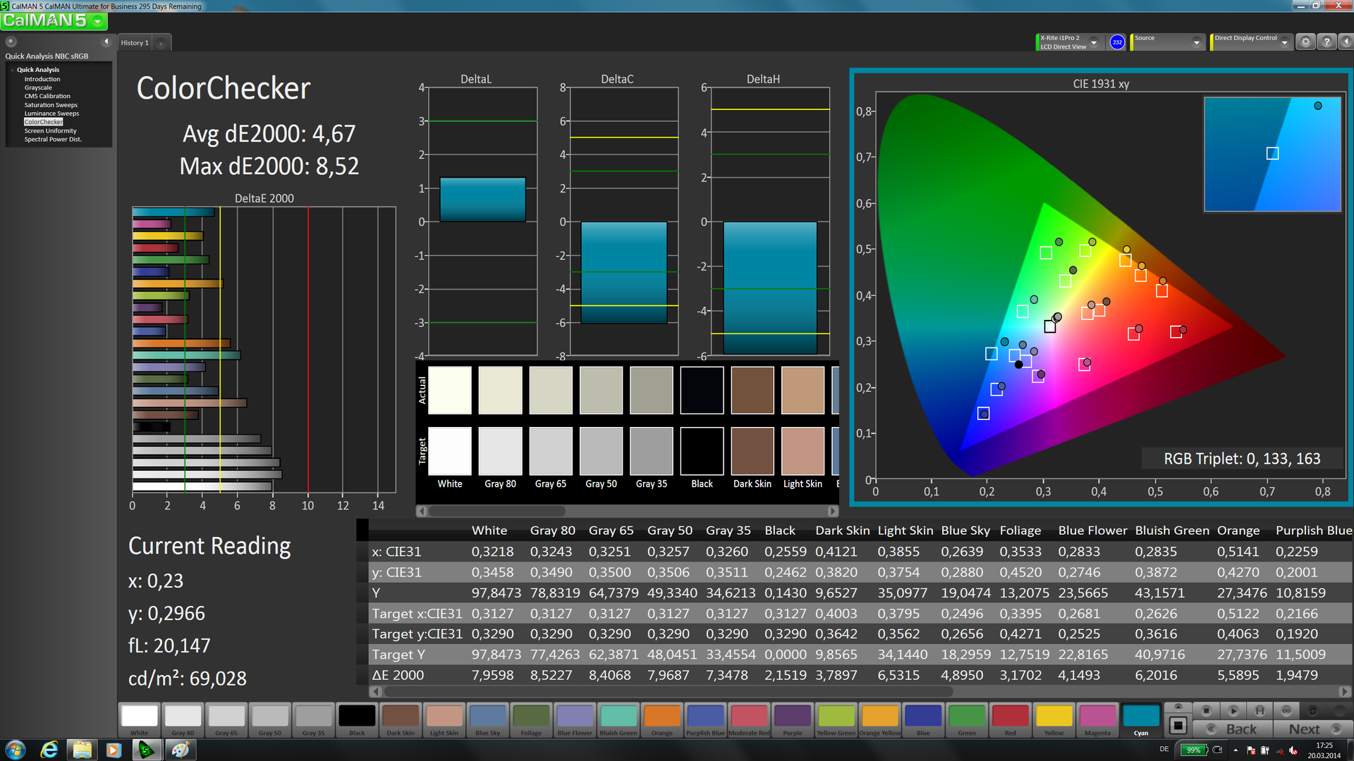Click the continuous read infinity icon
This screenshot has width=1354, height=761.
click(1286, 710)
